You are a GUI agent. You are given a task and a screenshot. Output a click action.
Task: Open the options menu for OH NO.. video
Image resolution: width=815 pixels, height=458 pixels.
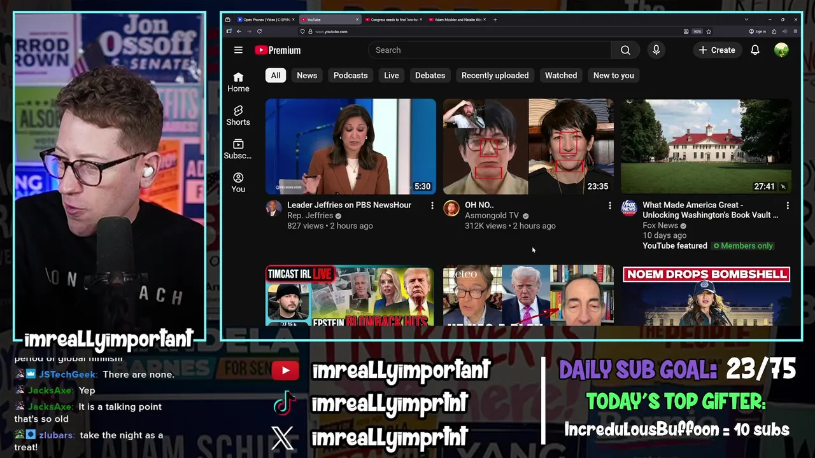tap(609, 205)
